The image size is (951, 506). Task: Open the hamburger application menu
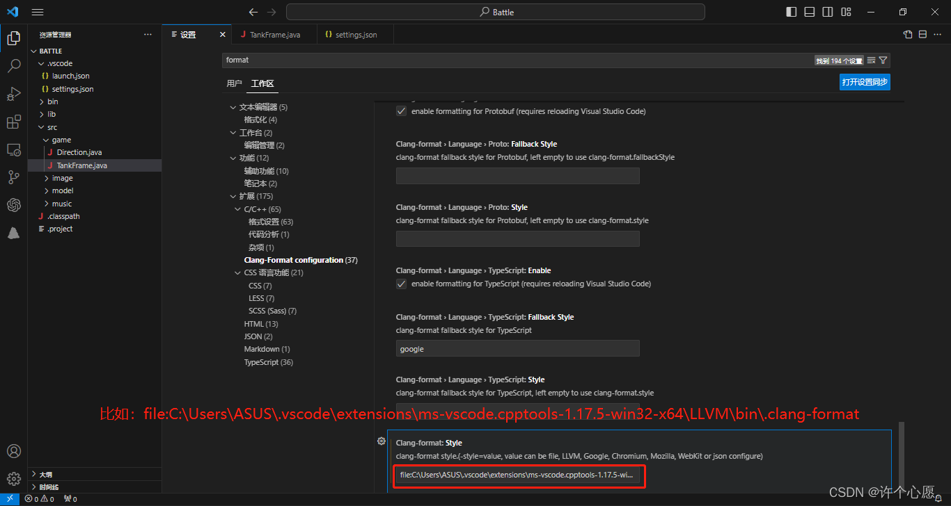pos(38,12)
